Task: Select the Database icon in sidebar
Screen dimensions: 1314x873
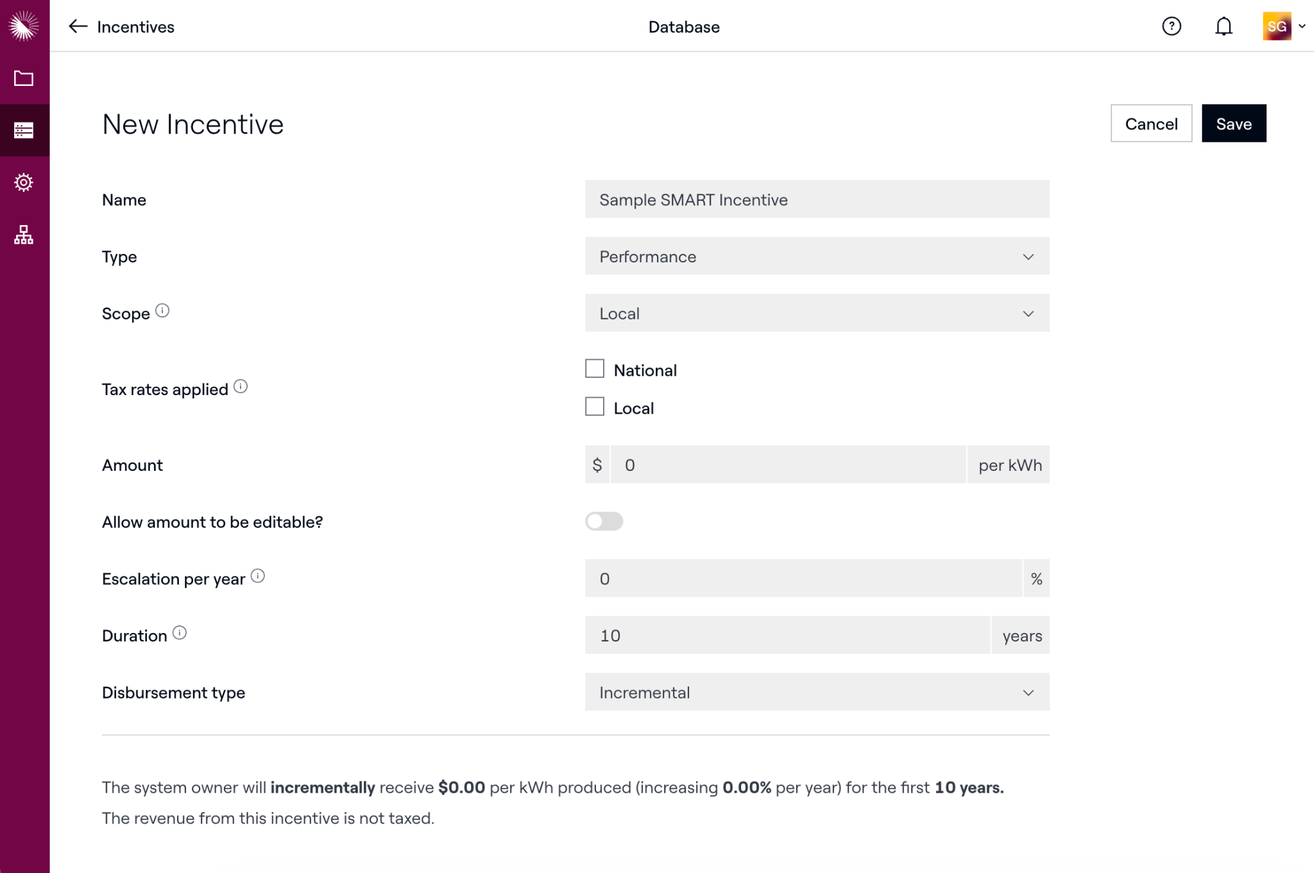Action: pos(24,130)
